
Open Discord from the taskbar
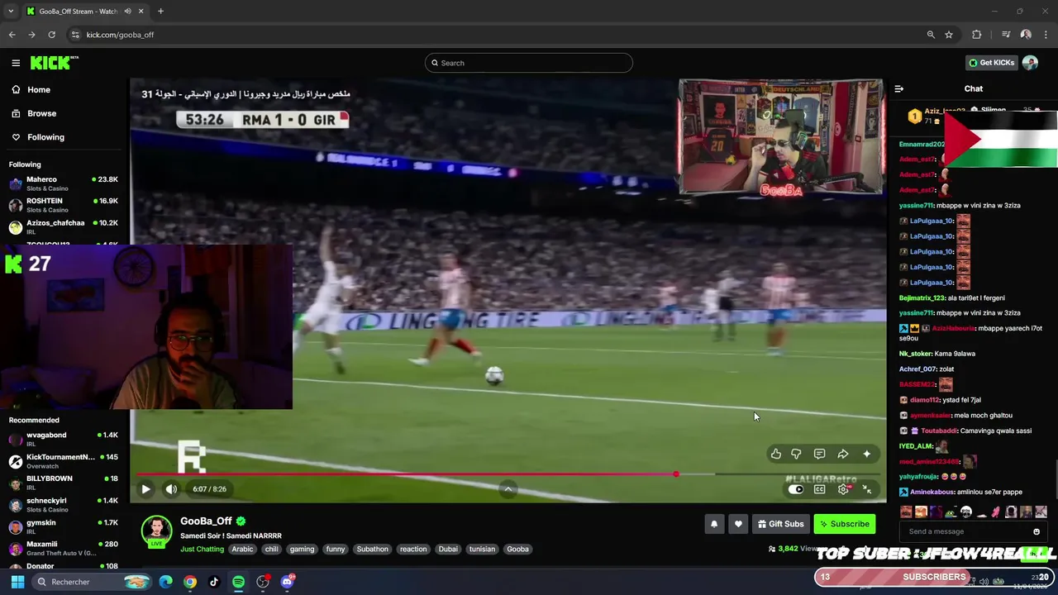pos(287,582)
